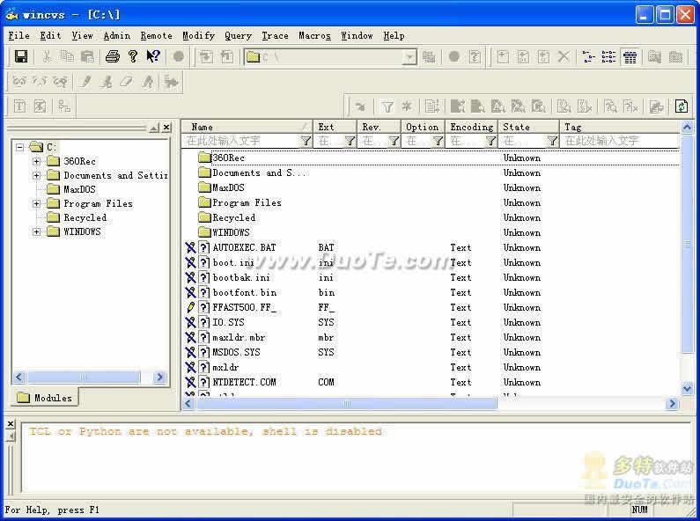Viewport: 700px width, 521px height.
Task: Open the State column filter dropdown
Action: pyautogui.click(x=552, y=141)
